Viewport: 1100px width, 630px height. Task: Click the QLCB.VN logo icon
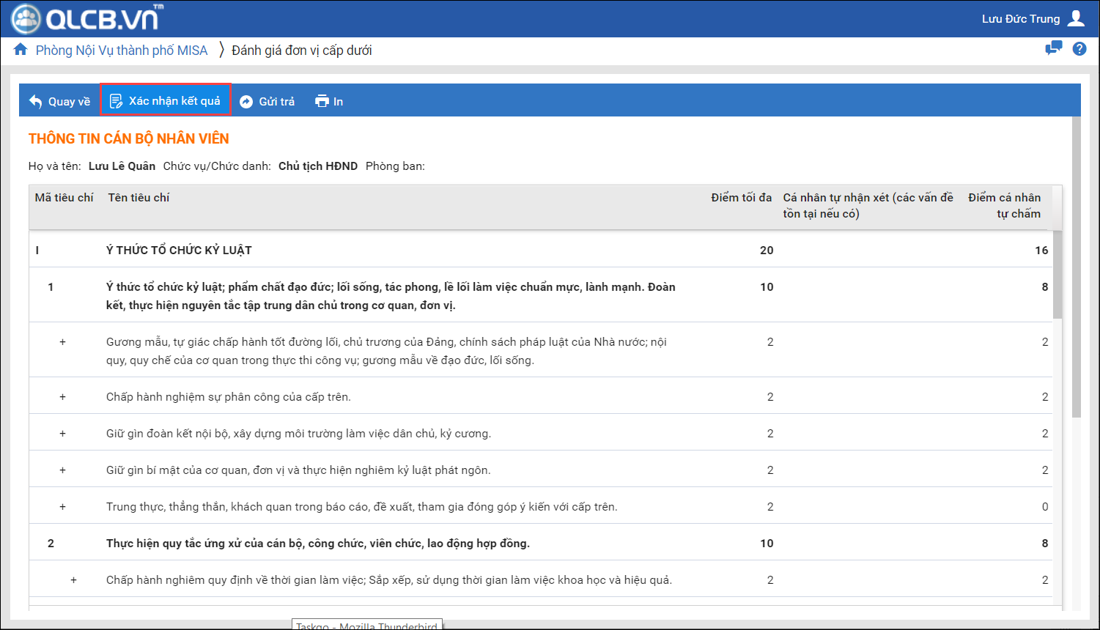[26, 18]
